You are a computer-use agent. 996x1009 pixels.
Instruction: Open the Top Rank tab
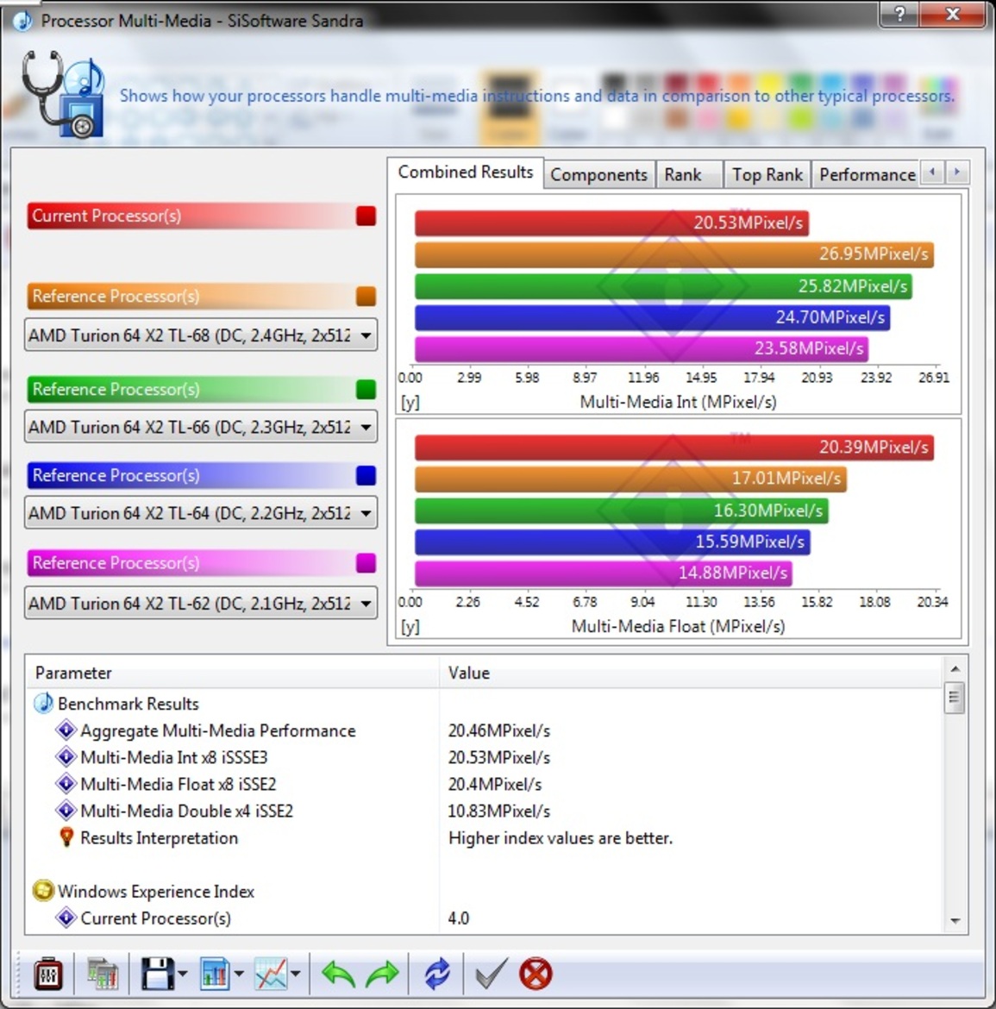pos(767,174)
